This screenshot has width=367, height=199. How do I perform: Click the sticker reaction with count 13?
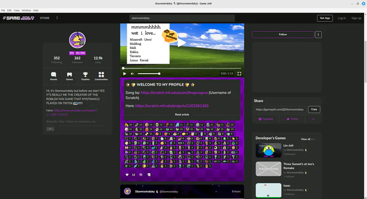tap(159, 125)
